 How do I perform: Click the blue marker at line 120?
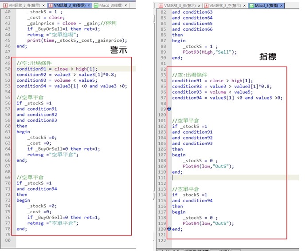point(169,229)
